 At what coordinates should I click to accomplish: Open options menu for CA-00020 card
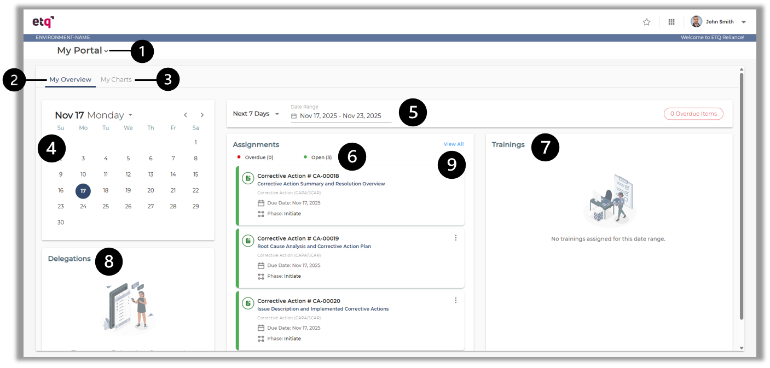[x=455, y=300]
